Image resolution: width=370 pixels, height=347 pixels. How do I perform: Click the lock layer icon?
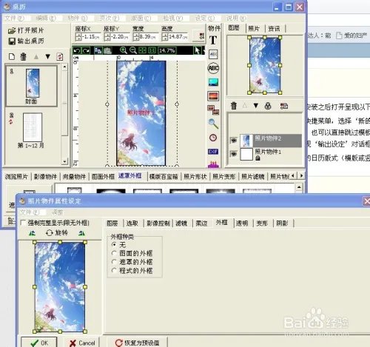pos(268,106)
